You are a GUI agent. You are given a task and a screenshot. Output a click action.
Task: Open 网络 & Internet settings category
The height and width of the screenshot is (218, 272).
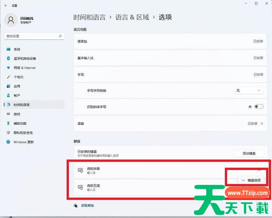(x=34, y=68)
